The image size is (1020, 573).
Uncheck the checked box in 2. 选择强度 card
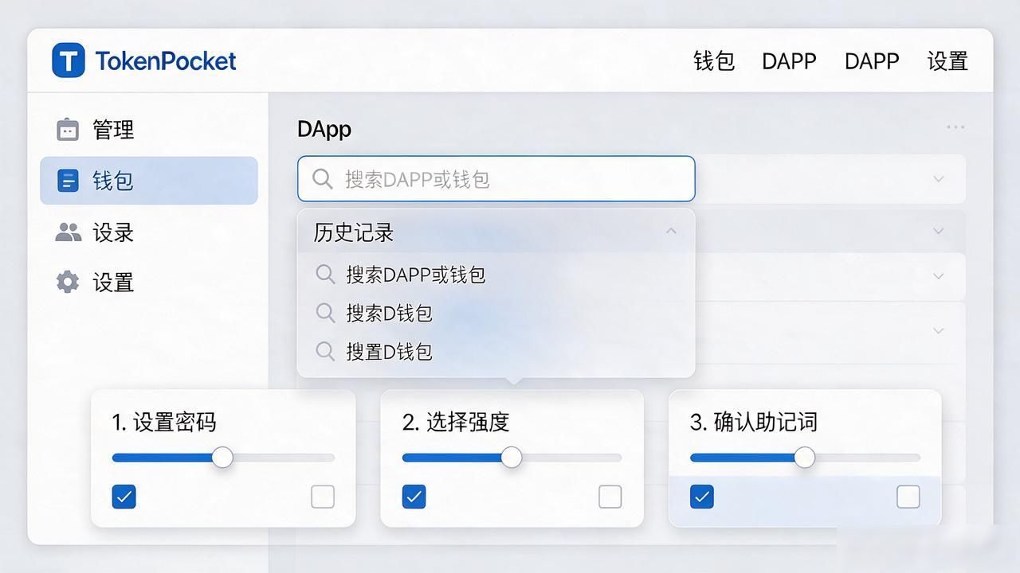click(x=414, y=497)
